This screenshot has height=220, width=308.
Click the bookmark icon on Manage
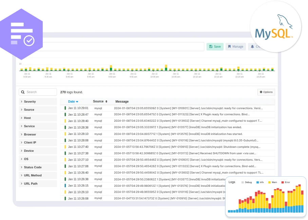[229, 46]
